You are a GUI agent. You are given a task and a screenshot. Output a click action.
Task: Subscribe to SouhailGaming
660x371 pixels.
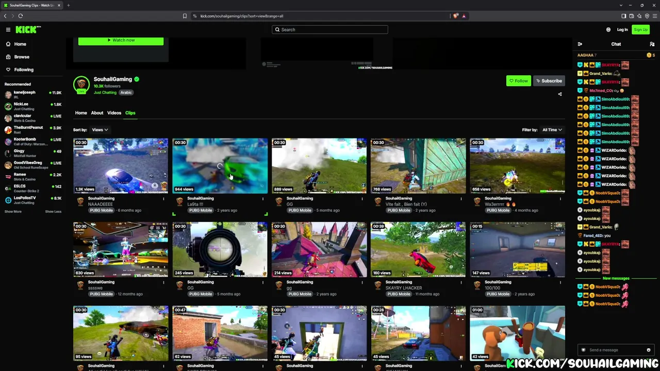(549, 81)
